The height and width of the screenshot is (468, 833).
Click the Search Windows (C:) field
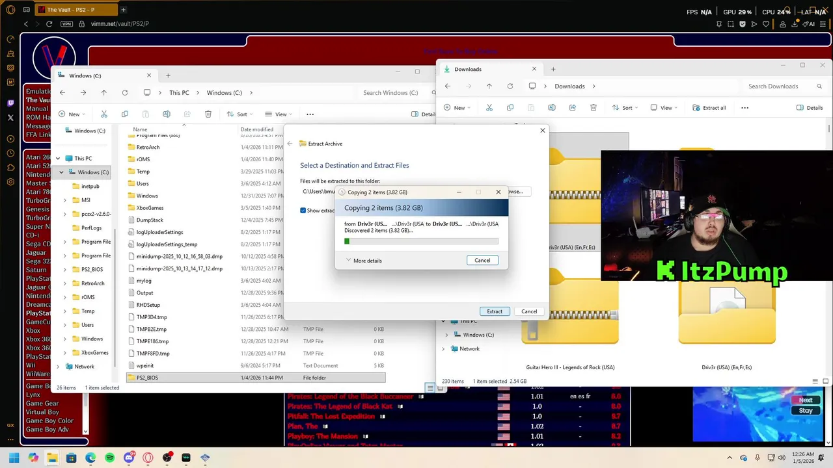[x=394, y=93]
